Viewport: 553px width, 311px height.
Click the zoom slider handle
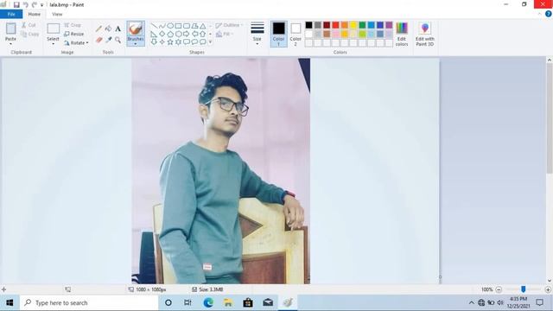pos(524,289)
